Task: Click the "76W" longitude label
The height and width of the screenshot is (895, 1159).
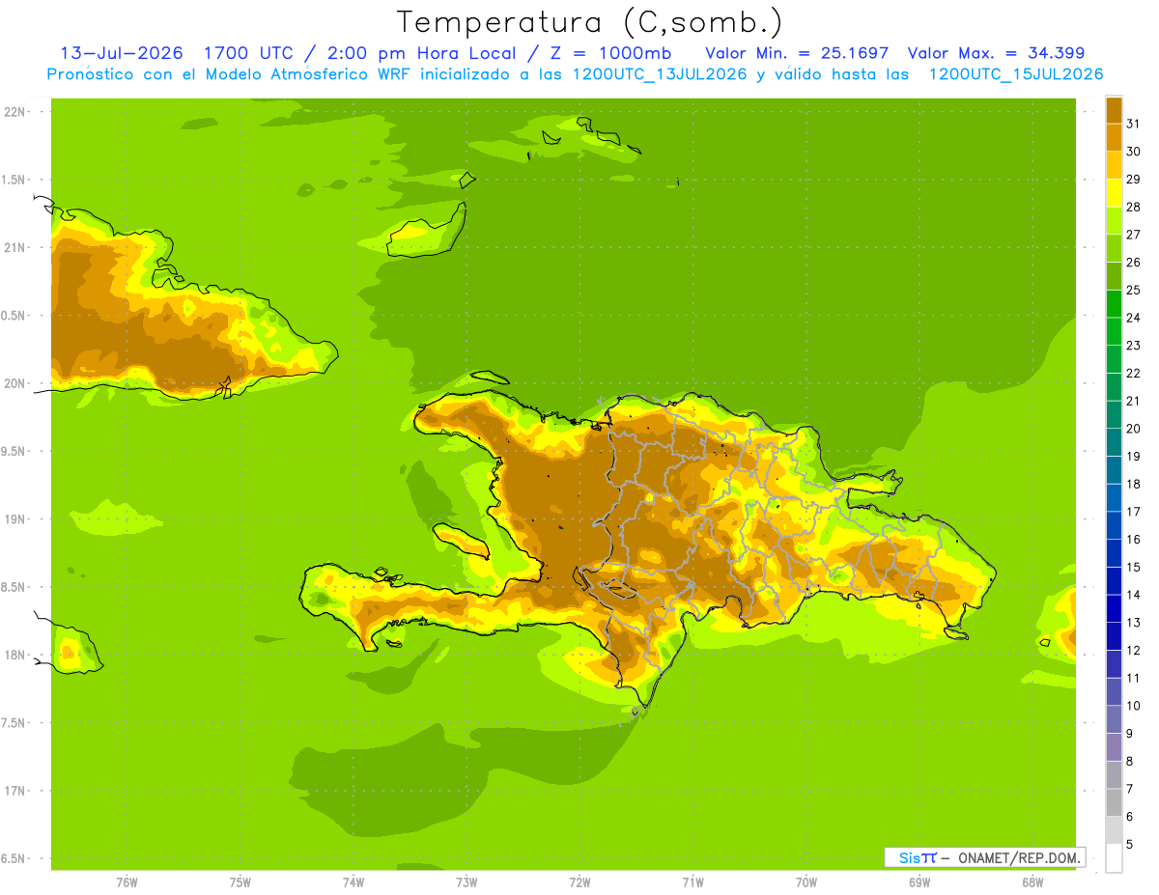Action: click(127, 881)
